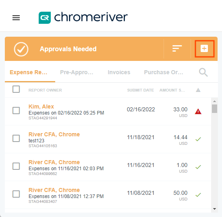Select checkbox for test123 report
The width and height of the screenshot is (222, 217).
tap(16, 138)
